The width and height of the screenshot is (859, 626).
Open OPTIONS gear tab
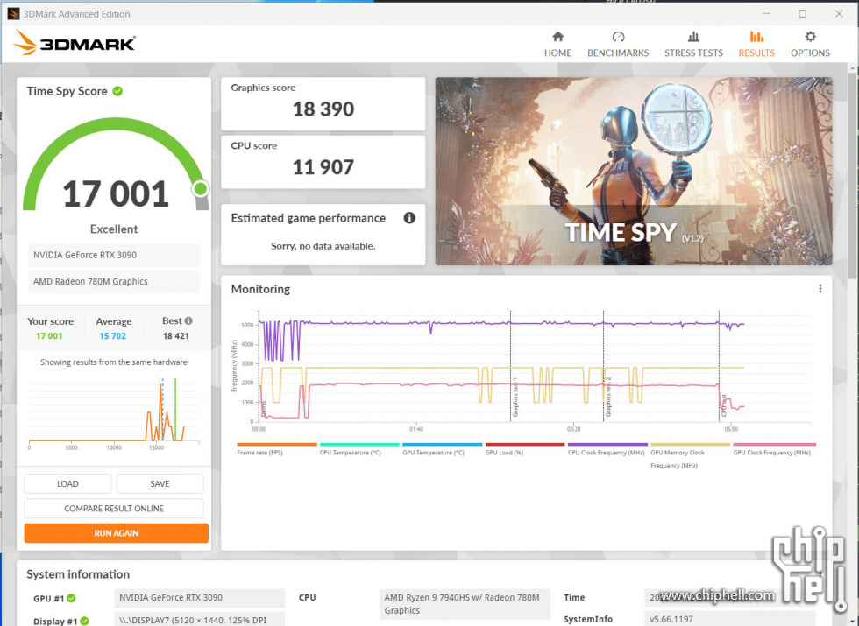coord(810,45)
